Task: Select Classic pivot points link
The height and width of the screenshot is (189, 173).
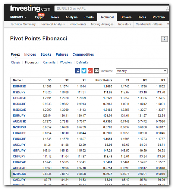Action: (16, 62)
